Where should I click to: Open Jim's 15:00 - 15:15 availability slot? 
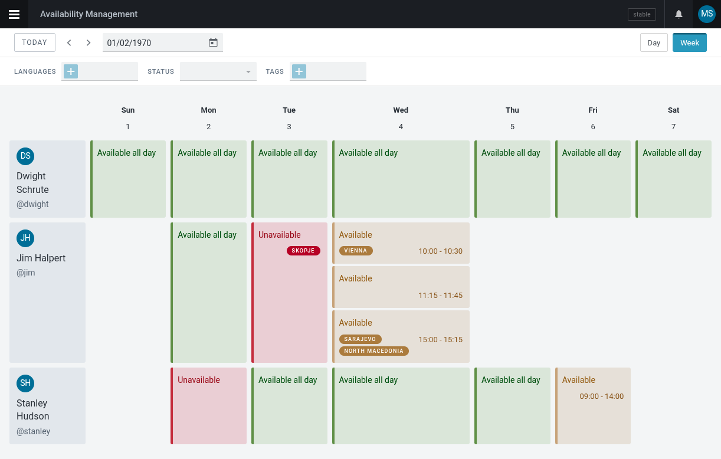coord(401,336)
